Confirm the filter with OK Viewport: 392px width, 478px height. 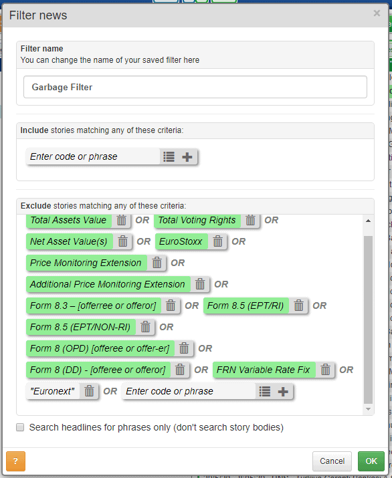tap(371, 461)
